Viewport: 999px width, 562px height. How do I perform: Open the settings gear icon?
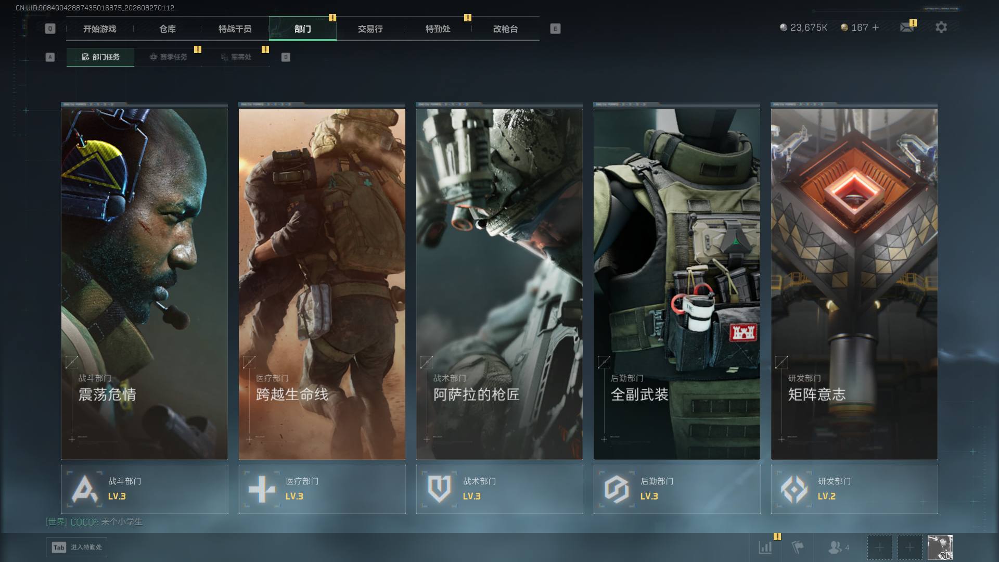[x=941, y=27]
